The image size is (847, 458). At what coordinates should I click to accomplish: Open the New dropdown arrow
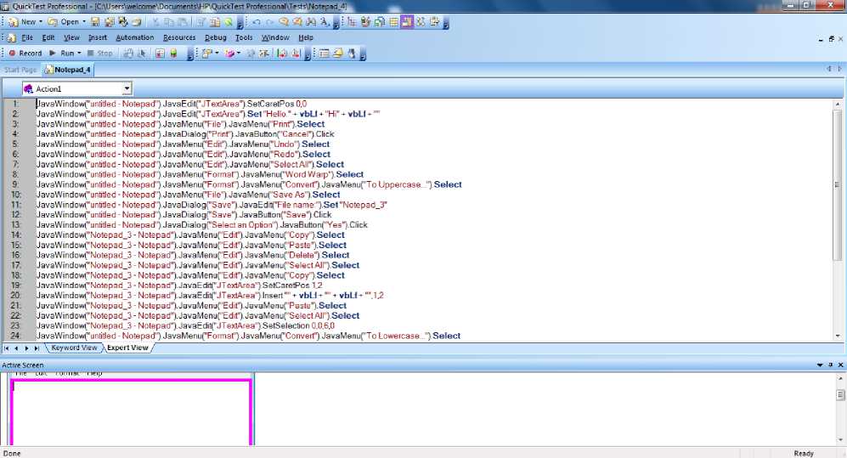(41, 22)
